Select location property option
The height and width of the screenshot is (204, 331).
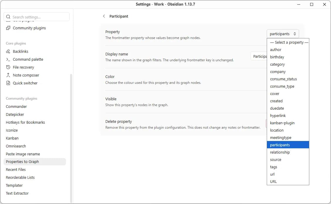288,130
